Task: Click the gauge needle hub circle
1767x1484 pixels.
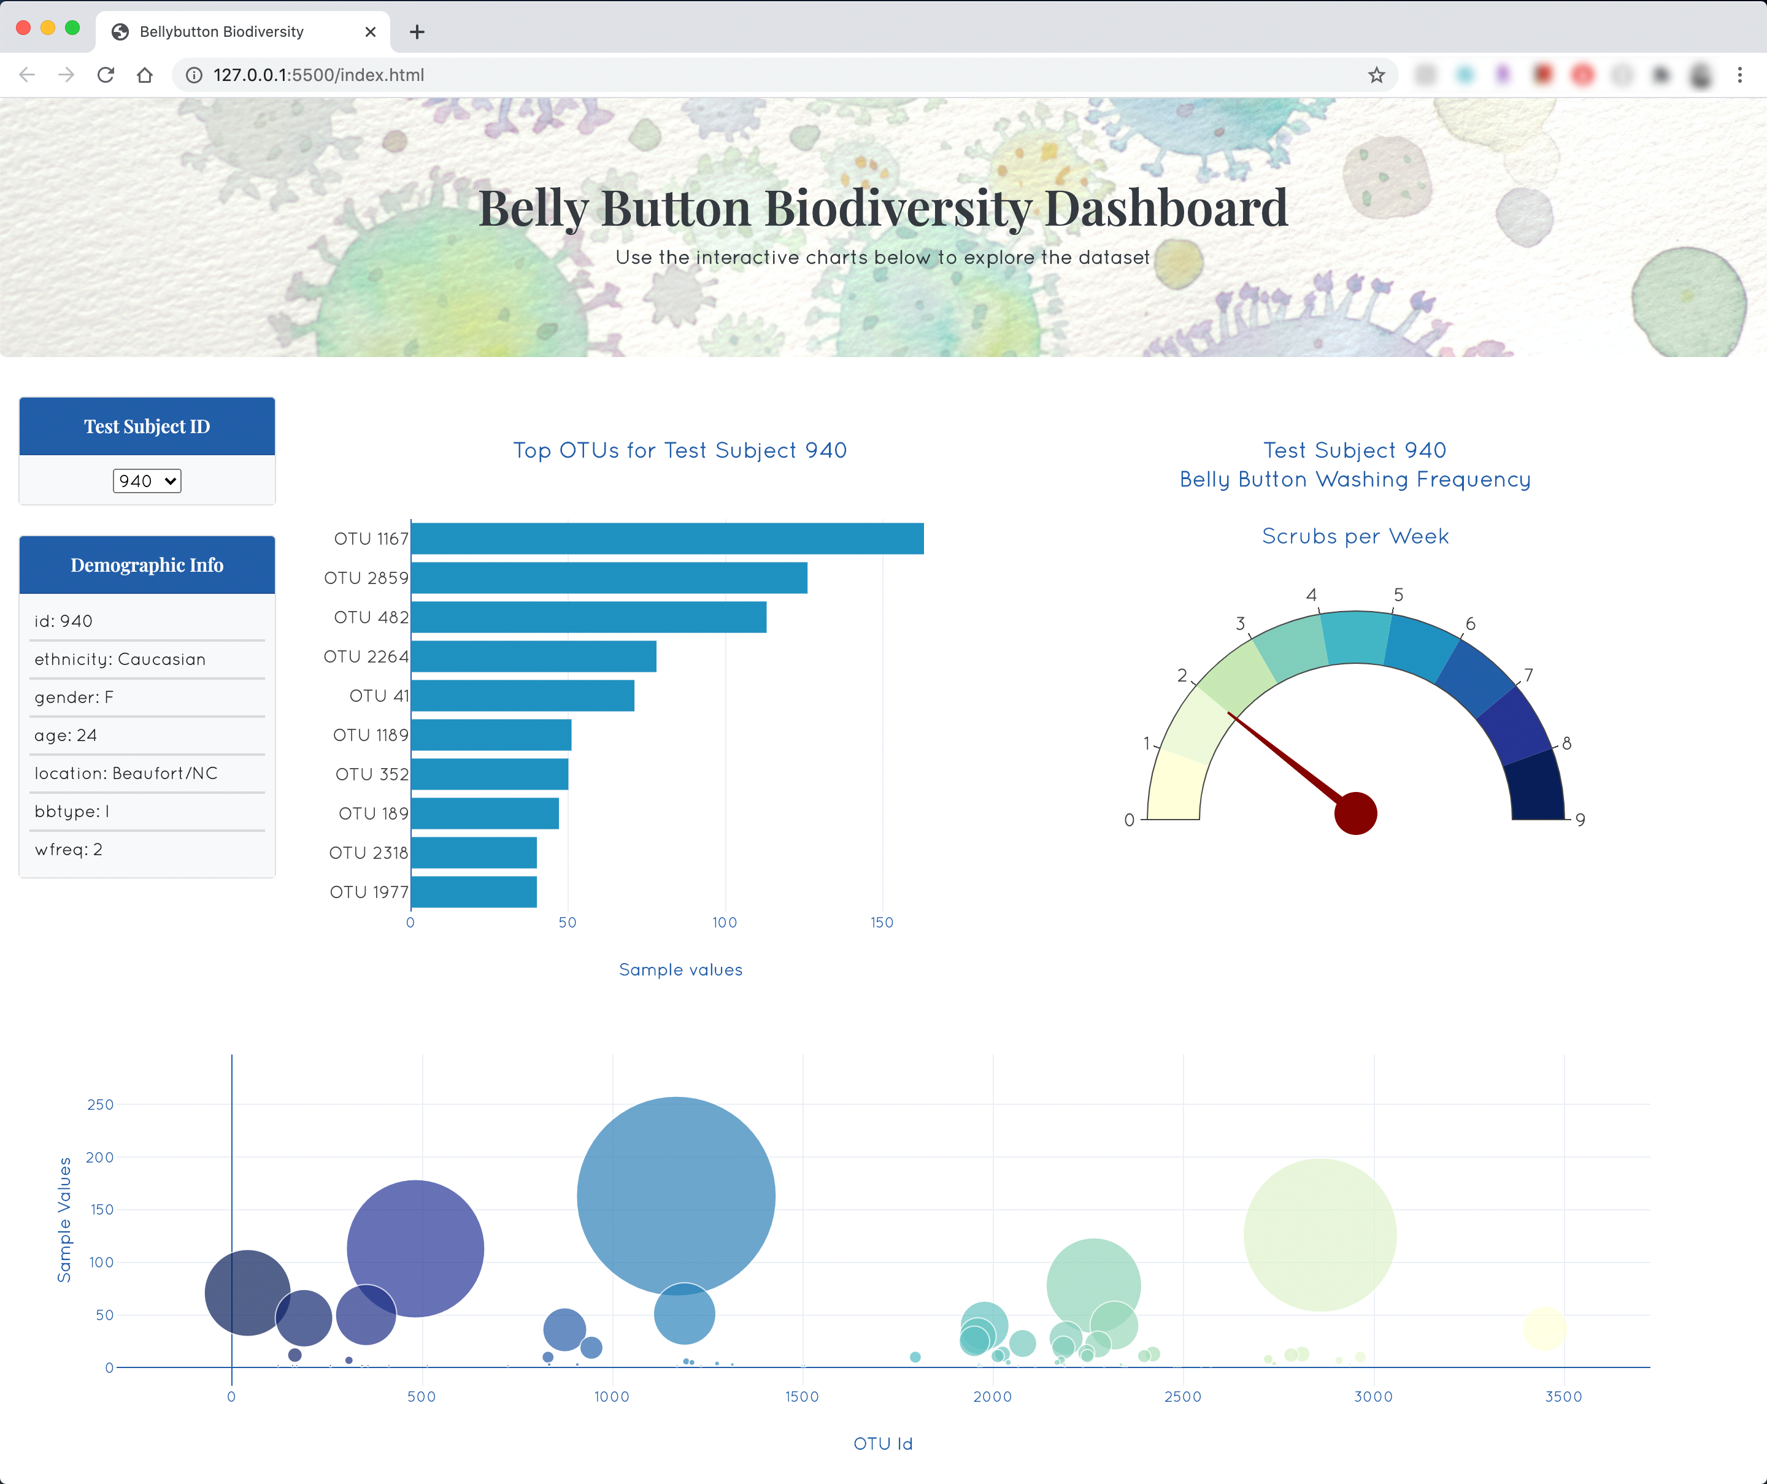Action: [1355, 813]
